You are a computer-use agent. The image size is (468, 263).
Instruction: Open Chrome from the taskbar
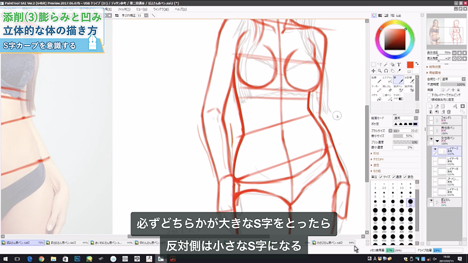click(x=41, y=259)
